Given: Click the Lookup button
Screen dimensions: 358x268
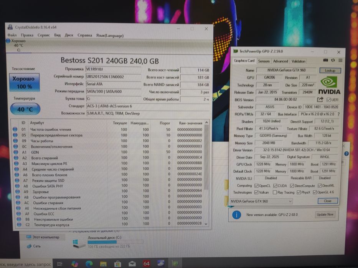Looking at the screenshot, I should tap(330, 70).
